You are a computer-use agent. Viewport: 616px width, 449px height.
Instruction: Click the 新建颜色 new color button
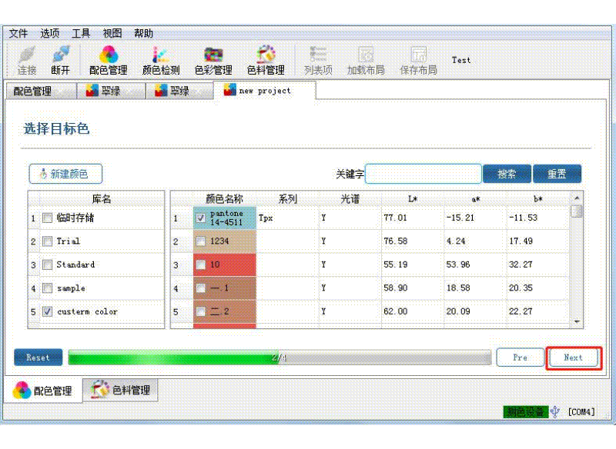pos(65,174)
